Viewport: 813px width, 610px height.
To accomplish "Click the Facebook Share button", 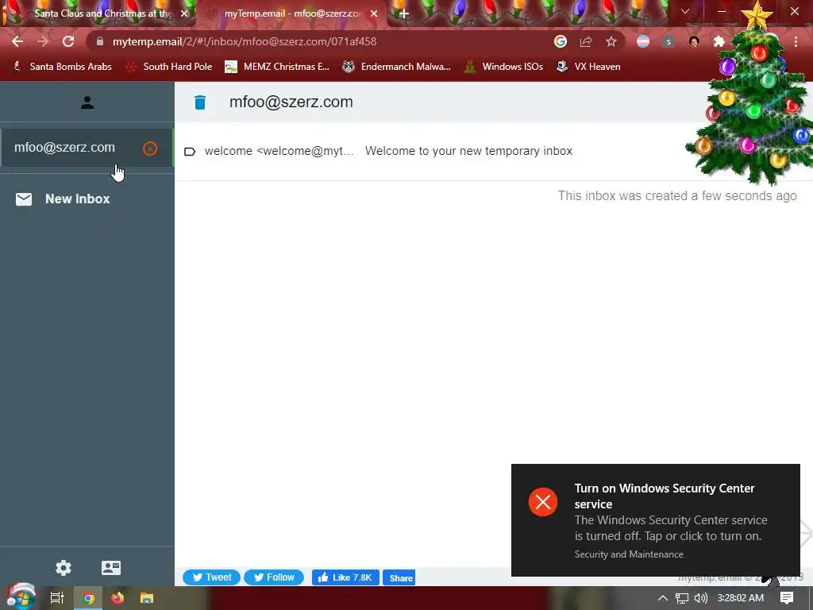I will (399, 577).
